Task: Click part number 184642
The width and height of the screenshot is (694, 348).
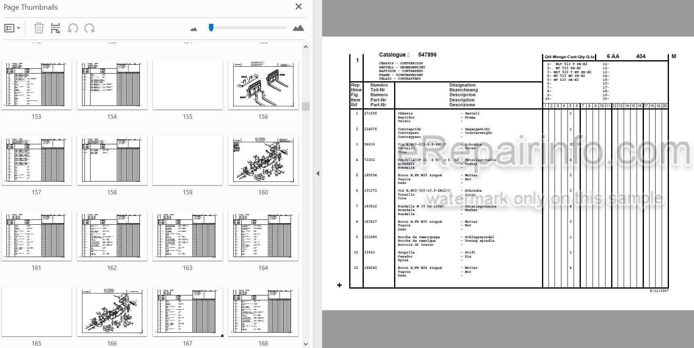Action: (x=370, y=268)
